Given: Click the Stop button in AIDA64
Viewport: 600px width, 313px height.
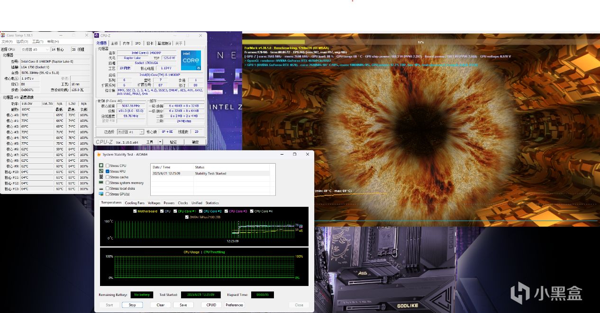Looking at the screenshot, I should [132, 305].
